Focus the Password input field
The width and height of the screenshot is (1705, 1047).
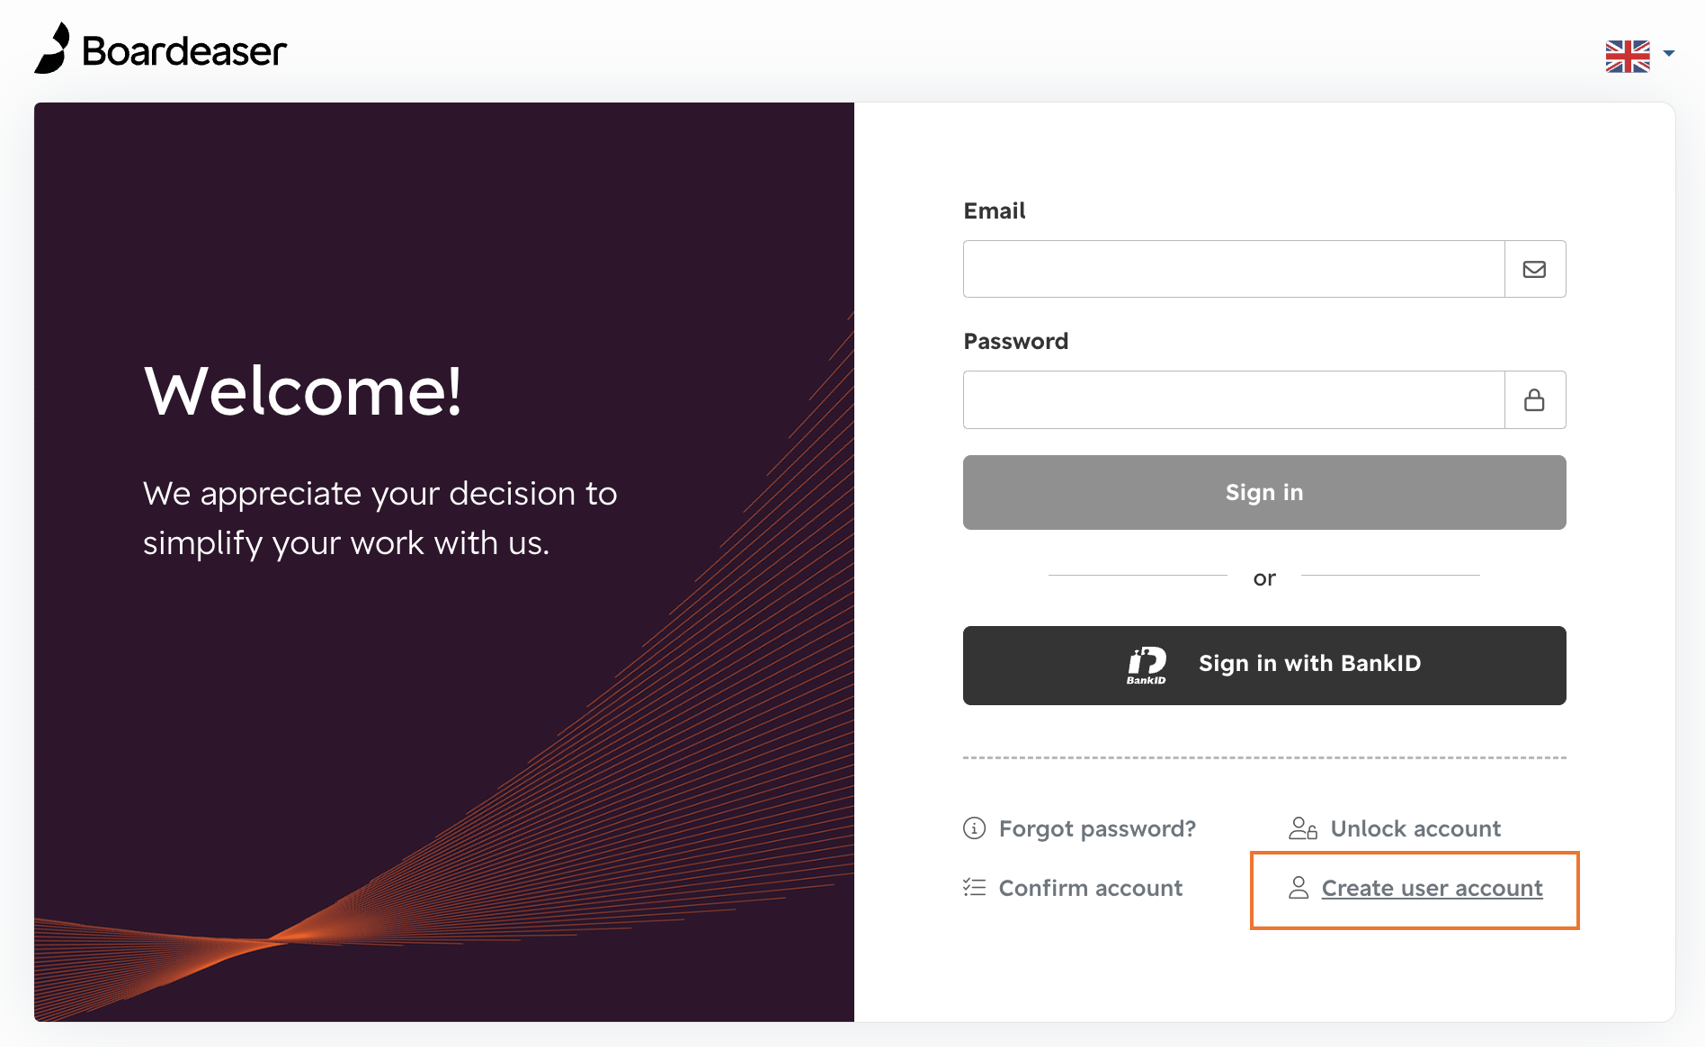tap(1234, 399)
